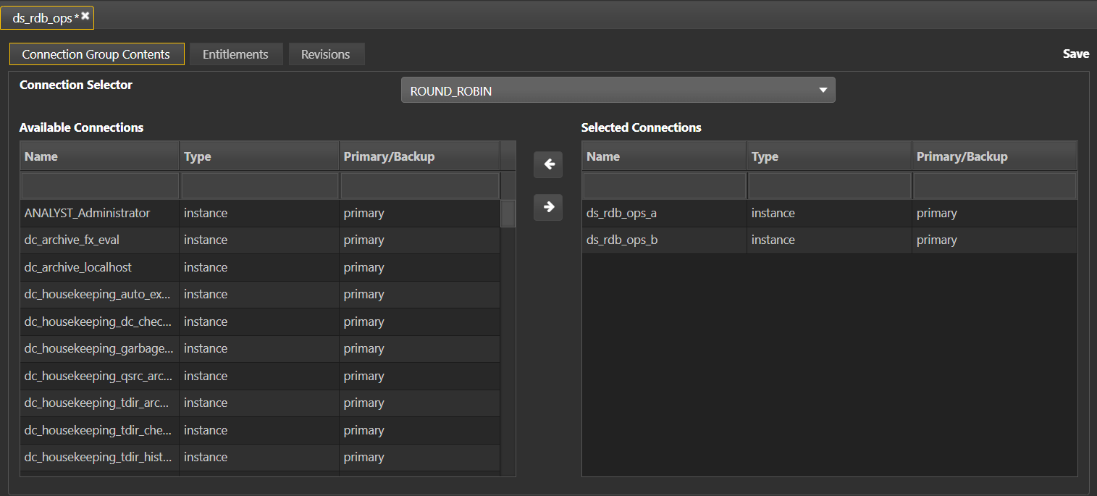
Task: Switch to the Entitlements tab
Action: [235, 54]
